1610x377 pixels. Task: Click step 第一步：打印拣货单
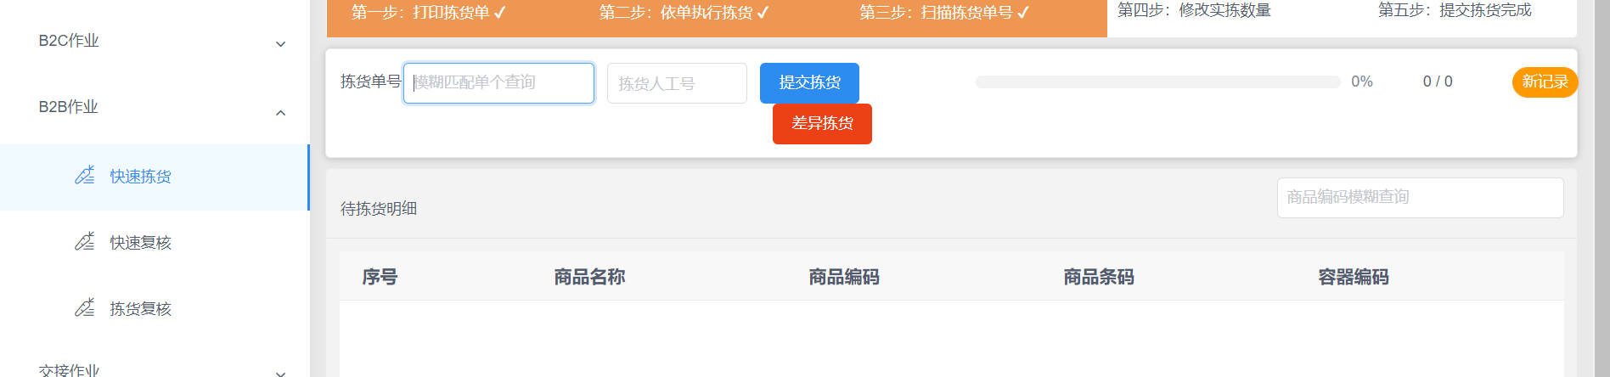(429, 13)
